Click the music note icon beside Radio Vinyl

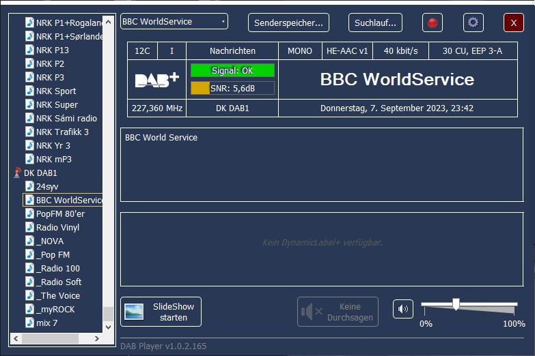coord(29,227)
